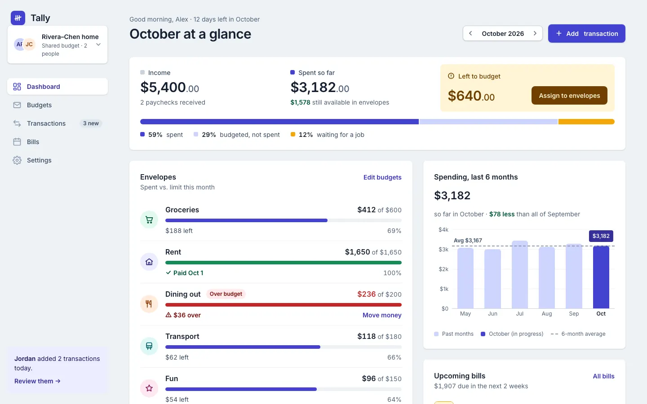Click the Budgets envelope icon
Screen dimensions: 647x404
pos(17,105)
